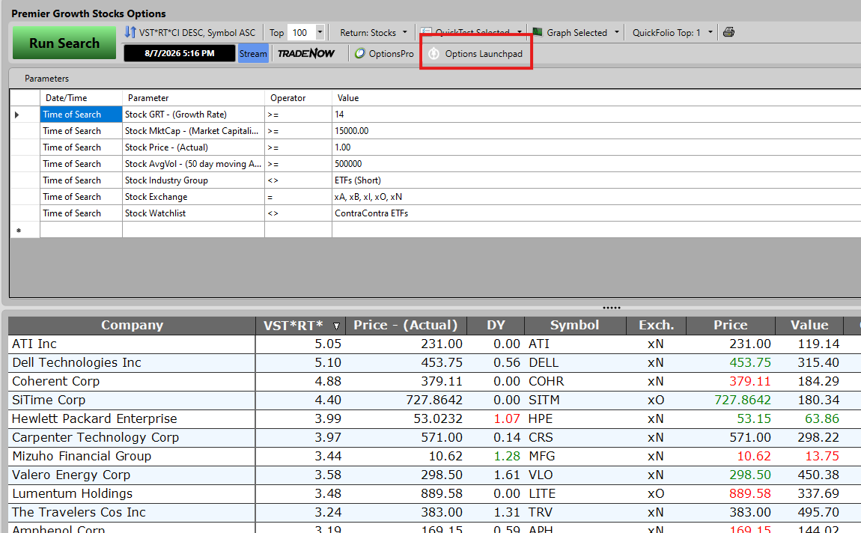Click the growth rate value 14

596,115
